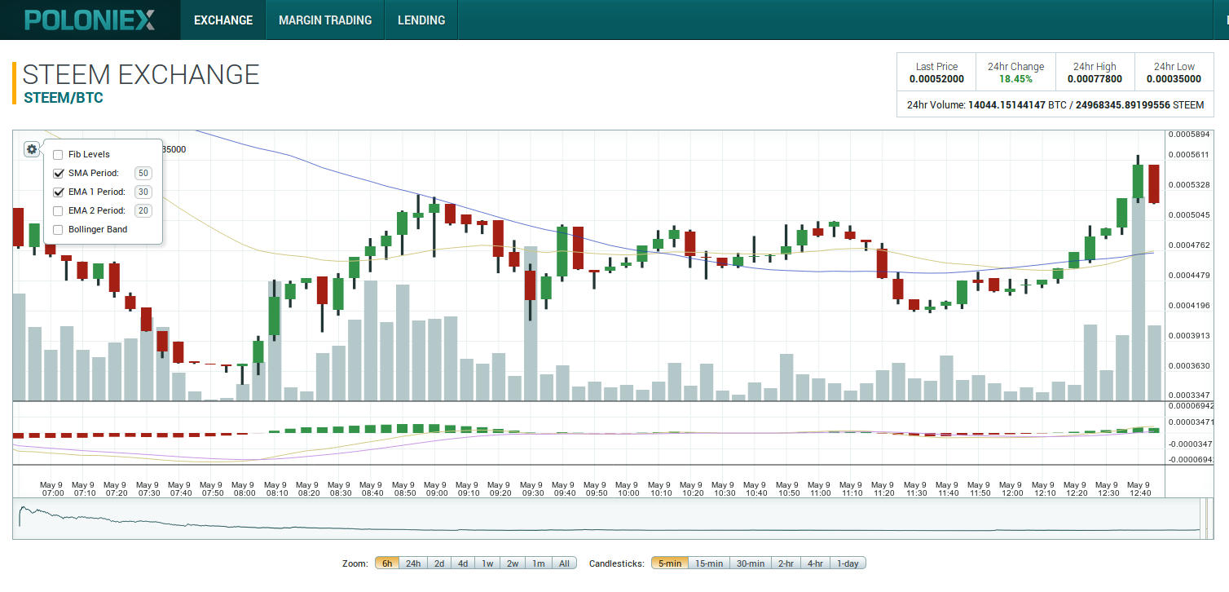
Task: Open the Exchange tab
Action: [223, 20]
